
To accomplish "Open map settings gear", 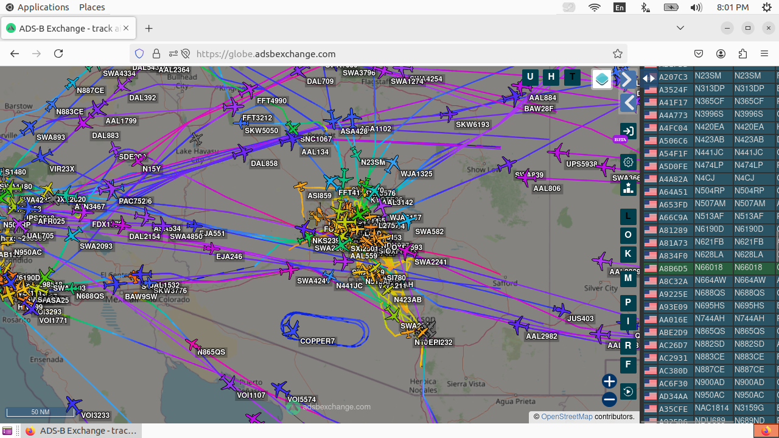I will [628, 162].
